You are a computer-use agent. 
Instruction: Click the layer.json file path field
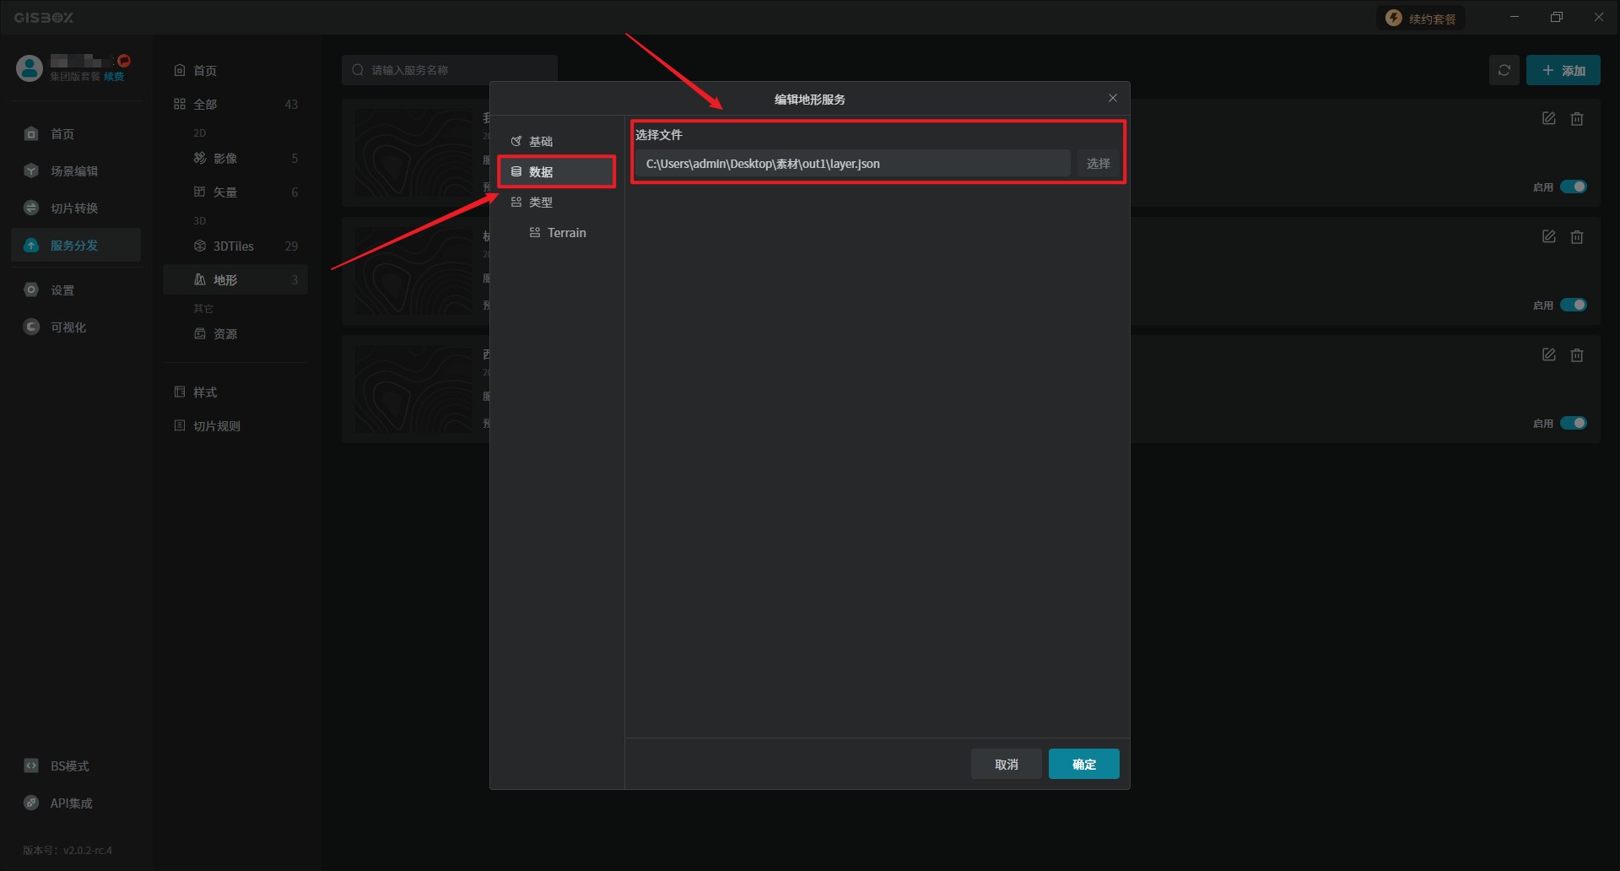click(x=852, y=164)
